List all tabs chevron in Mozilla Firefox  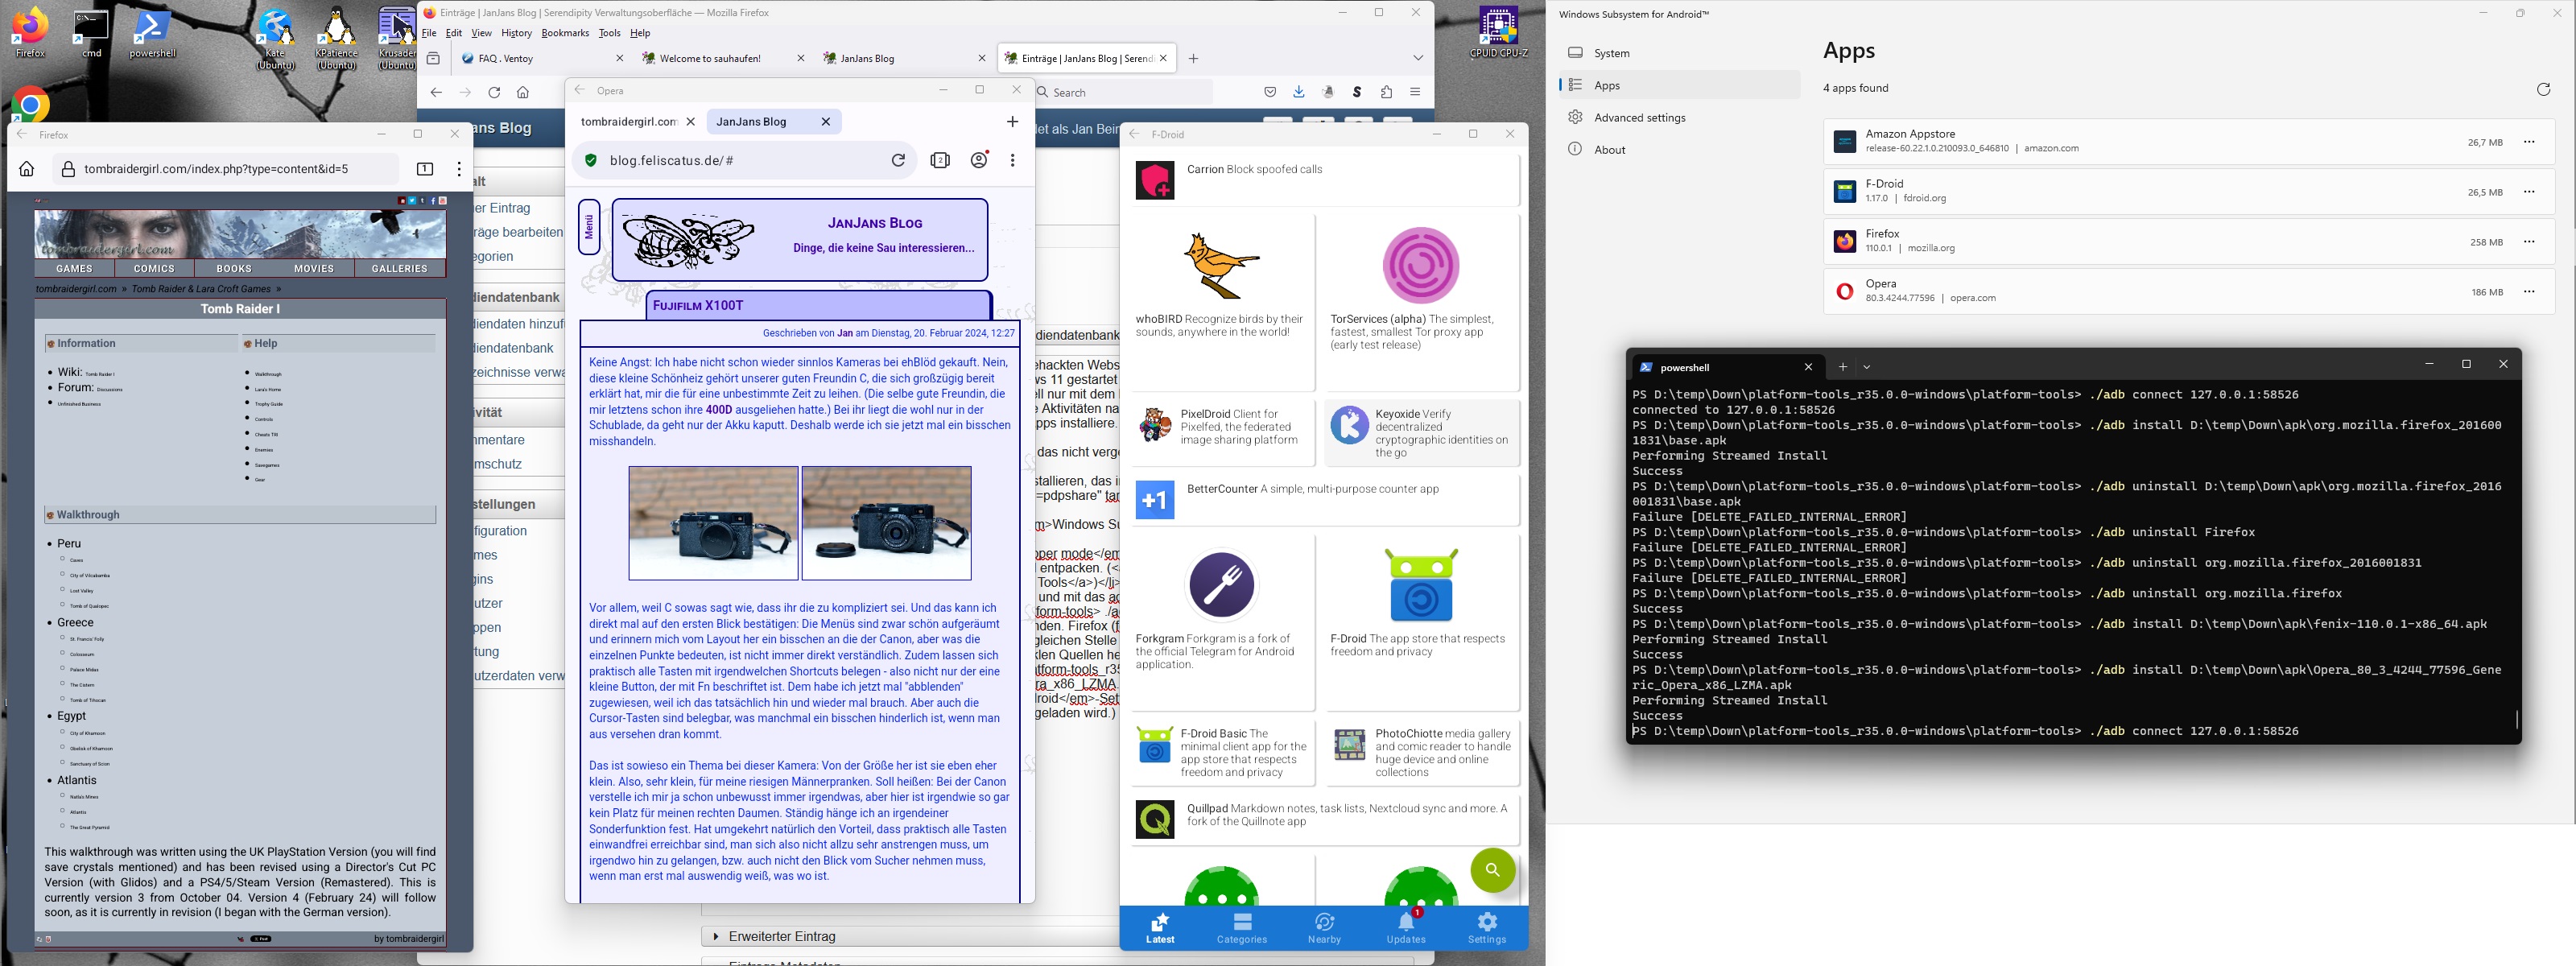1418,58
